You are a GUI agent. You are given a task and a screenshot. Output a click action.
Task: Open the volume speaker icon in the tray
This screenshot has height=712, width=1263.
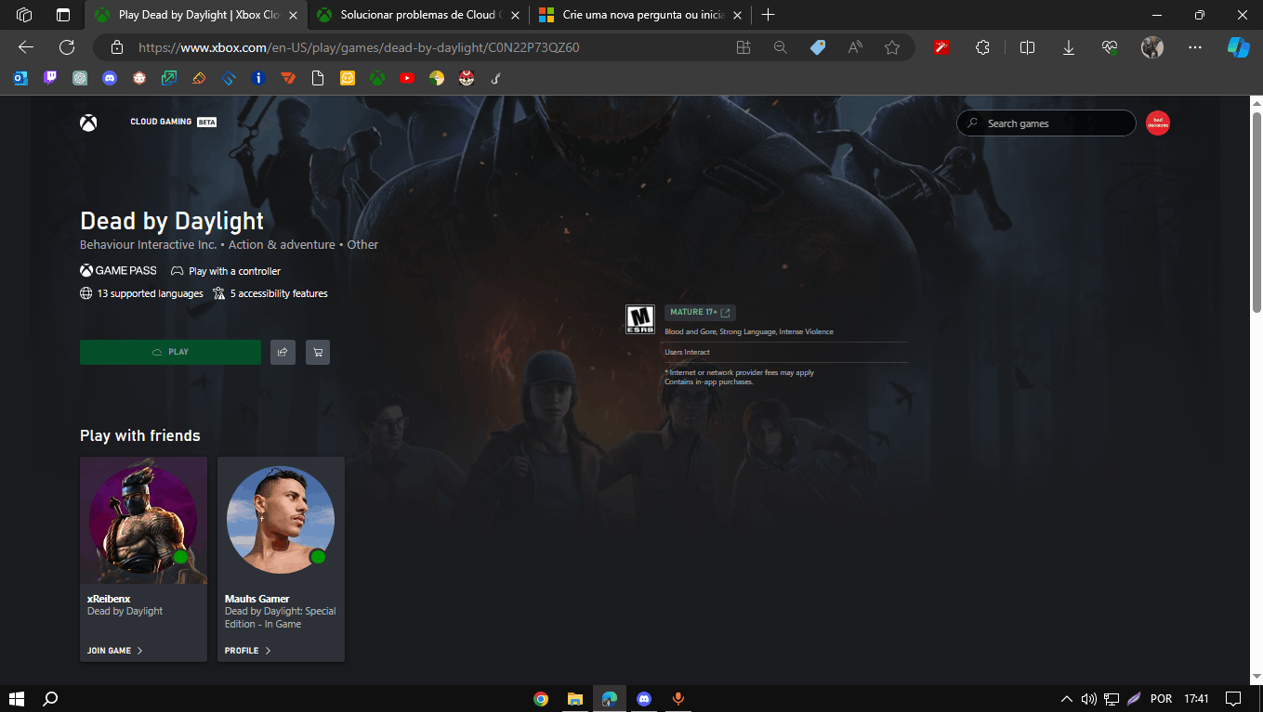[x=1088, y=698]
